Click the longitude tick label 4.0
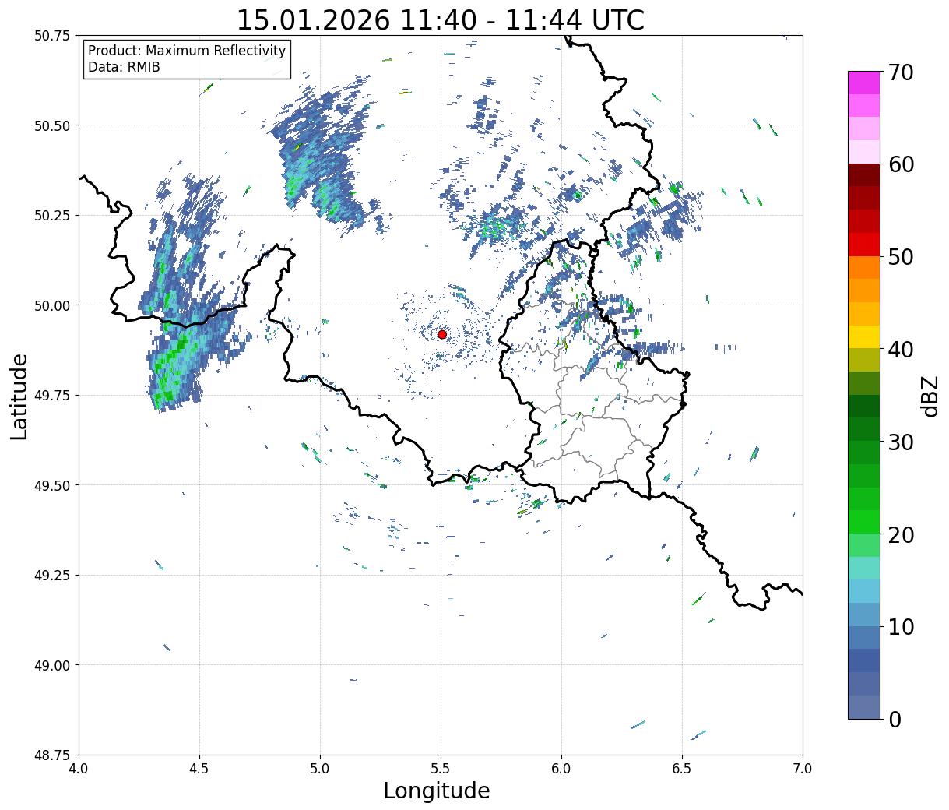Image resolution: width=949 pixels, height=810 pixels. click(79, 769)
